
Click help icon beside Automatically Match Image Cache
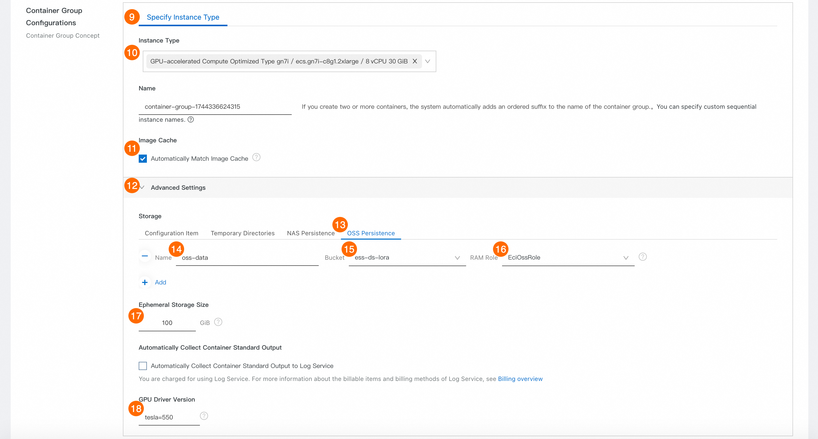[x=256, y=157]
